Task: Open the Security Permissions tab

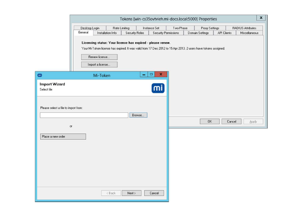Action: click(166, 33)
